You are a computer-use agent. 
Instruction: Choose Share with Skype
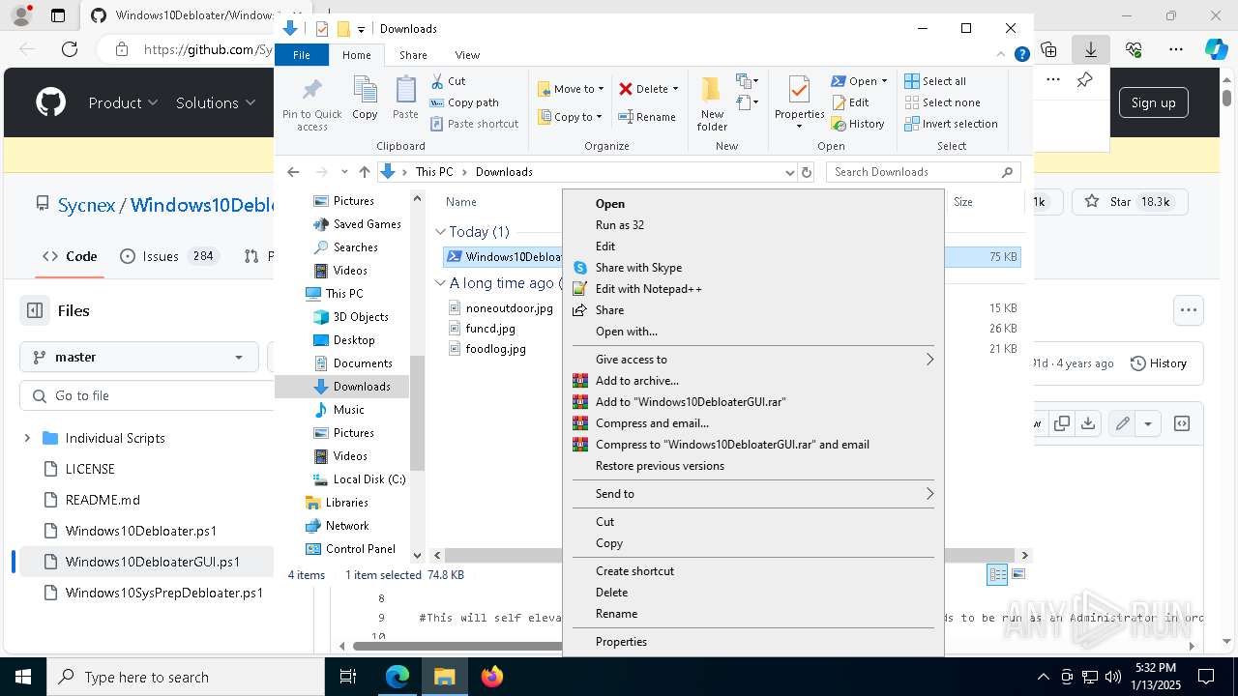(x=752, y=268)
